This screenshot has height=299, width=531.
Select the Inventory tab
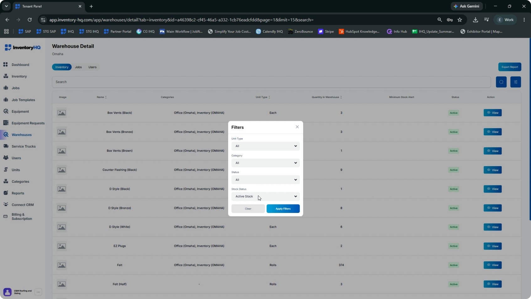pyautogui.click(x=62, y=67)
